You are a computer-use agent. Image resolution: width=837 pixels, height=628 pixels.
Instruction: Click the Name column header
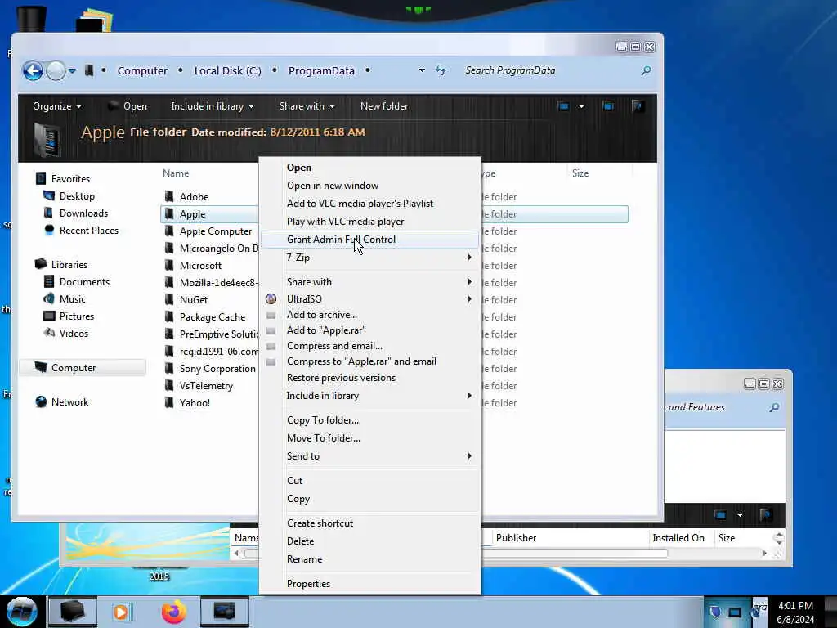(x=176, y=173)
